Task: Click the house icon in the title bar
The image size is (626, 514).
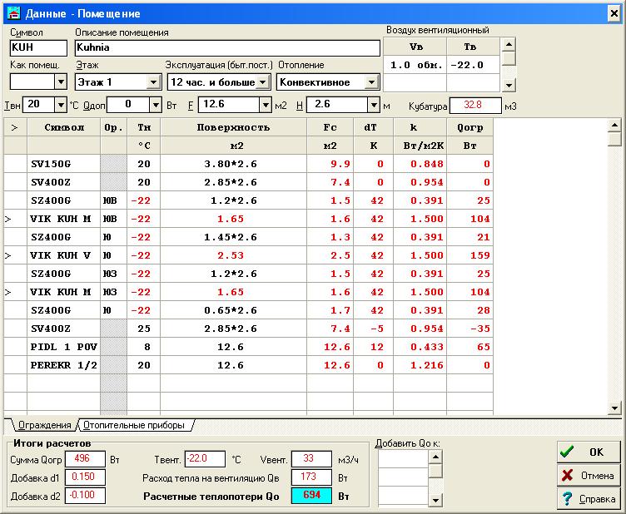Action: tap(14, 13)
